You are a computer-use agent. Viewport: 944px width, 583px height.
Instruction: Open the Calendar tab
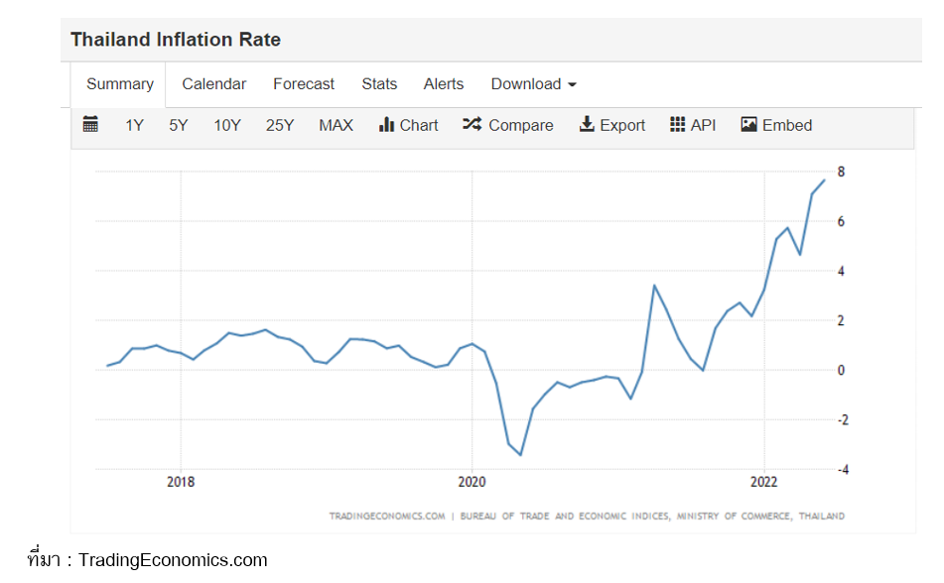pos(213,84)
